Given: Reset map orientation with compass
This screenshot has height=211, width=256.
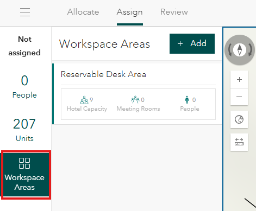Looking at the screenshot, I should pyautogui.click(x=240, y=50).
